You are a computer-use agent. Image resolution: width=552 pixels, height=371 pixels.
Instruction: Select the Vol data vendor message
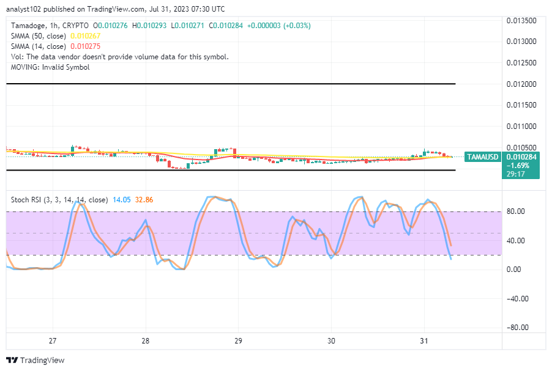pyautogui.click(x=120, y=57)
